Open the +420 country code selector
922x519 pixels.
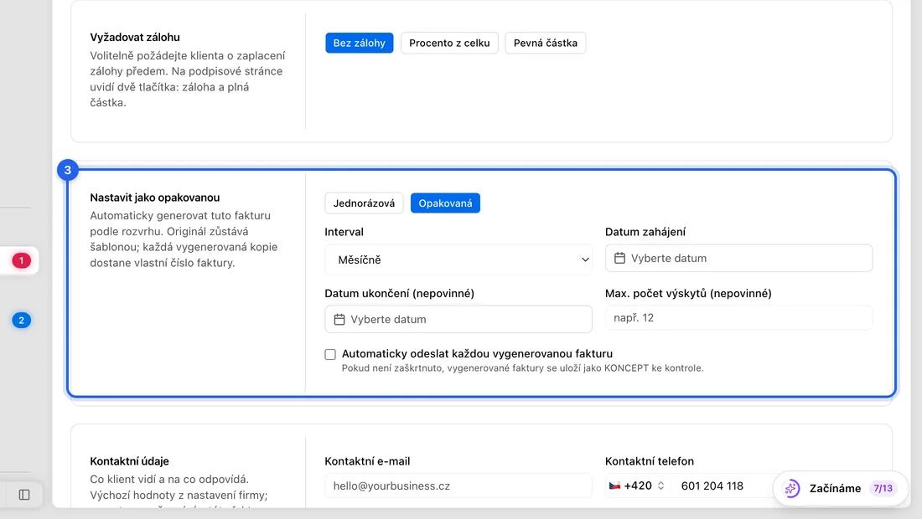pos(637,486)
